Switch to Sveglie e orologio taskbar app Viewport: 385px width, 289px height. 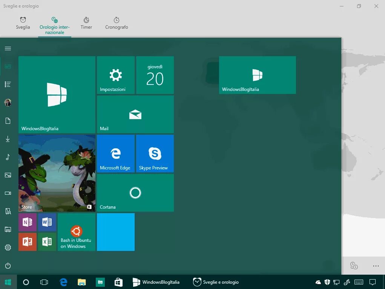pyautogui.click(x=216, y=282)
